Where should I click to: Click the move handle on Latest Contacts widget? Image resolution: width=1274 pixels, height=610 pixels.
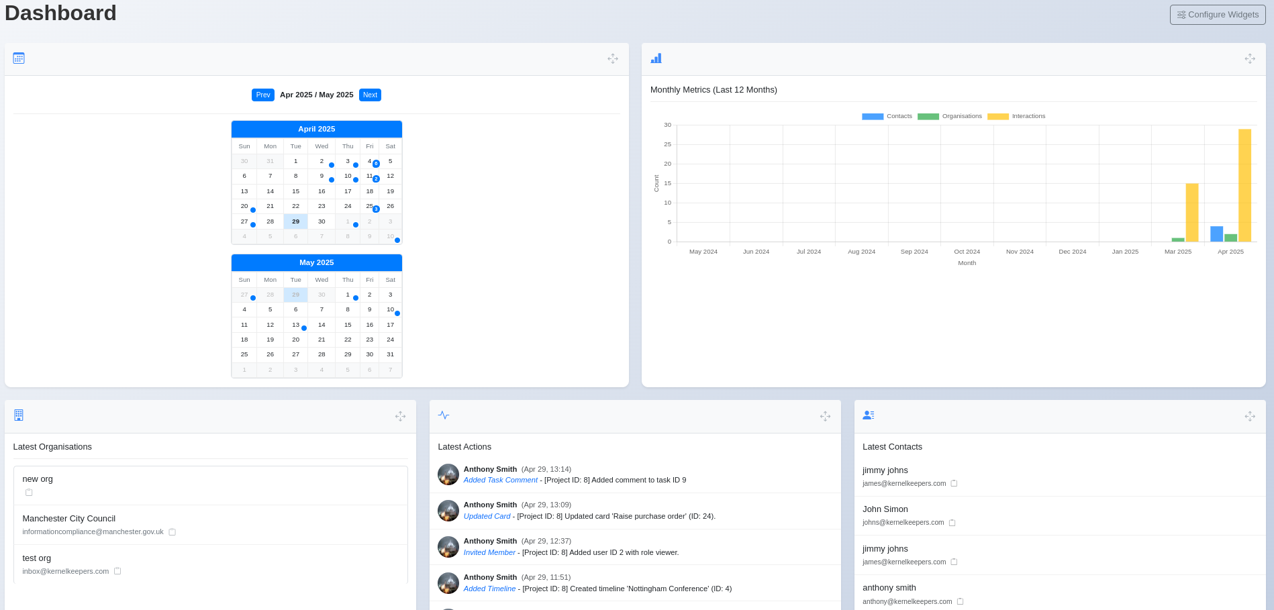click(1250, 416)
